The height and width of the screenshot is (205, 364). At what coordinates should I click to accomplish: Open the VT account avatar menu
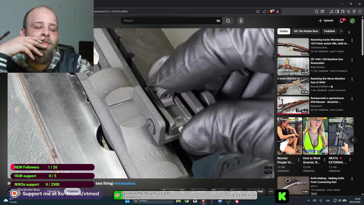(352, 20)
